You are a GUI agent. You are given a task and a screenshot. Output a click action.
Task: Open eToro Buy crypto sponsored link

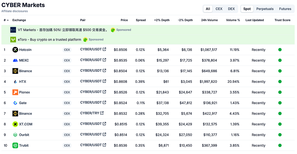[49, 39]
